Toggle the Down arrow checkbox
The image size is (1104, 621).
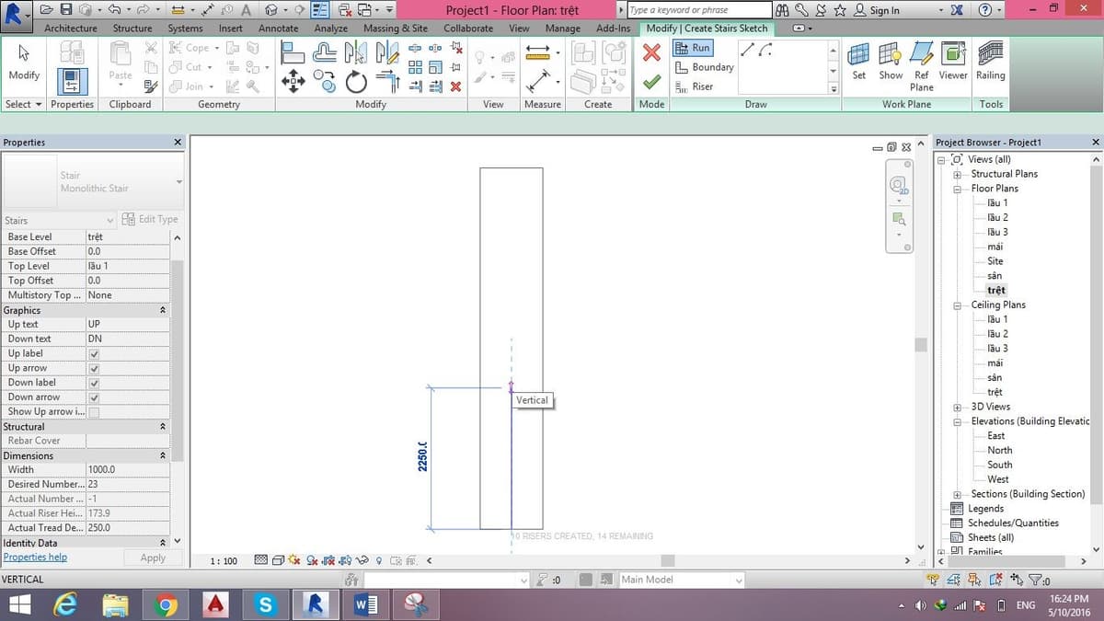(x=94, y=397)
